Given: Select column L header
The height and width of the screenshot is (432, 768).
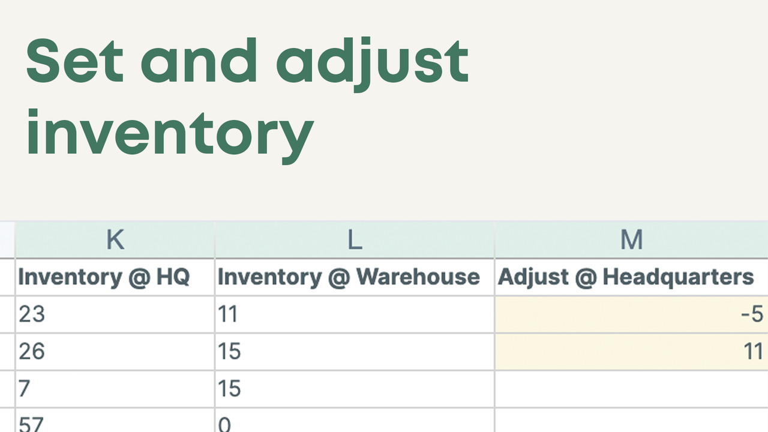Looking at the screenshot, I should point(354,239).
